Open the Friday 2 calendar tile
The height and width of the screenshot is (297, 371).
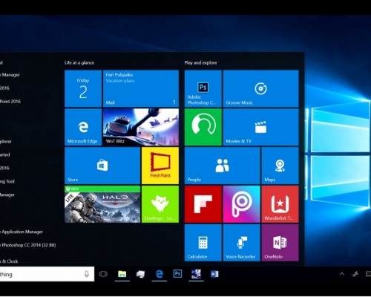click(83, 88)
